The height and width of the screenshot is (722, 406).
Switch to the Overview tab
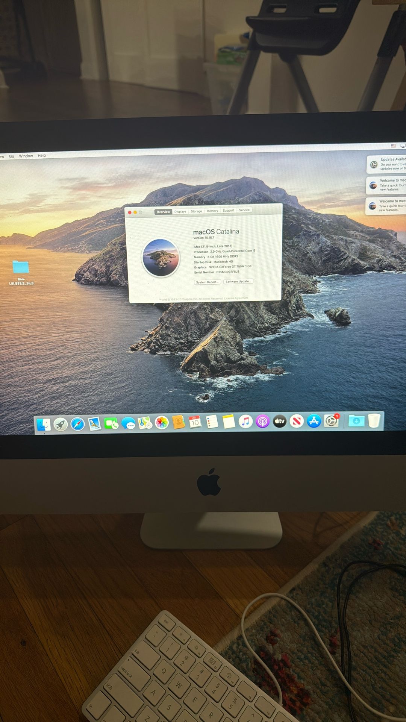coord(163,212)
